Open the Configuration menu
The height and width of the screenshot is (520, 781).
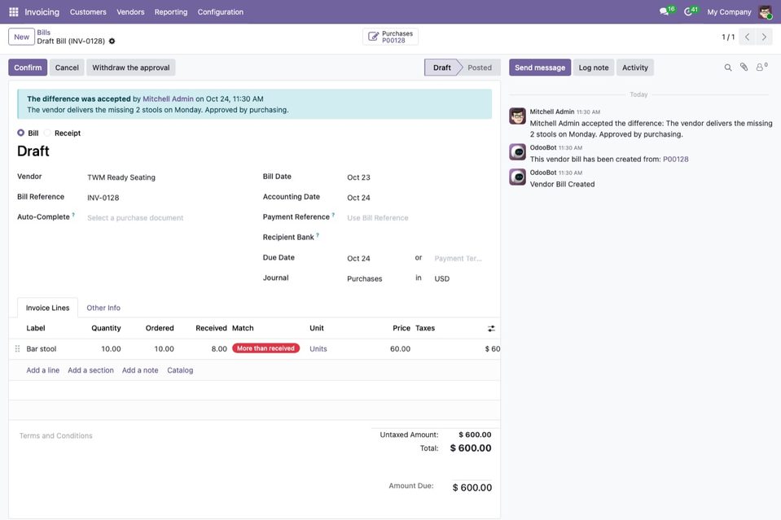pos(221,12)
